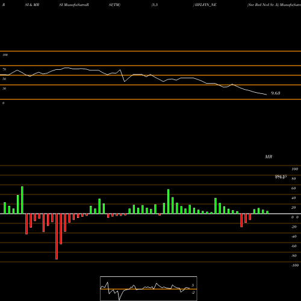
Task: Click the RSI 30 axis label
Action: coord(4,88)
